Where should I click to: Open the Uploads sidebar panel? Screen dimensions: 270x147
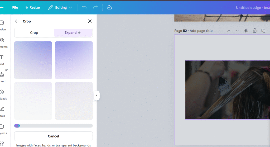[2, 94]
